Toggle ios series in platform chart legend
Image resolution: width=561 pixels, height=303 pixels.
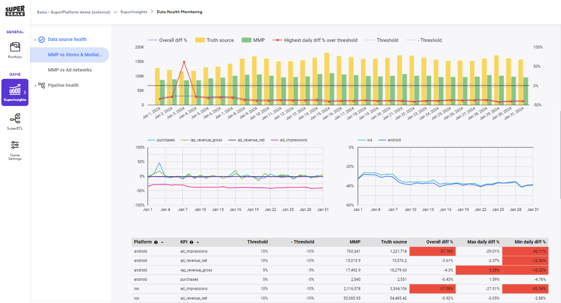click(x=365, y=140)
